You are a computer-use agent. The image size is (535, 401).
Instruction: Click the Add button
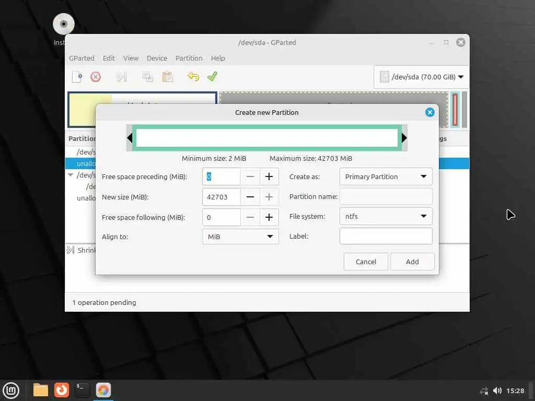click(412, 262)
